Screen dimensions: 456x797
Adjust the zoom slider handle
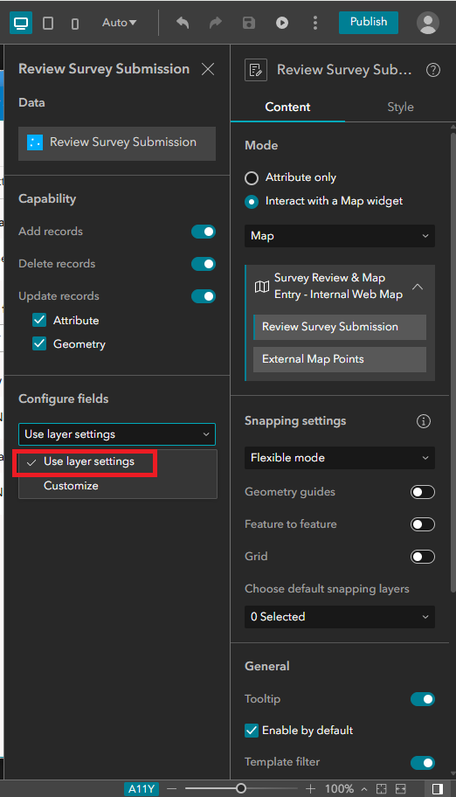[241, 788]
